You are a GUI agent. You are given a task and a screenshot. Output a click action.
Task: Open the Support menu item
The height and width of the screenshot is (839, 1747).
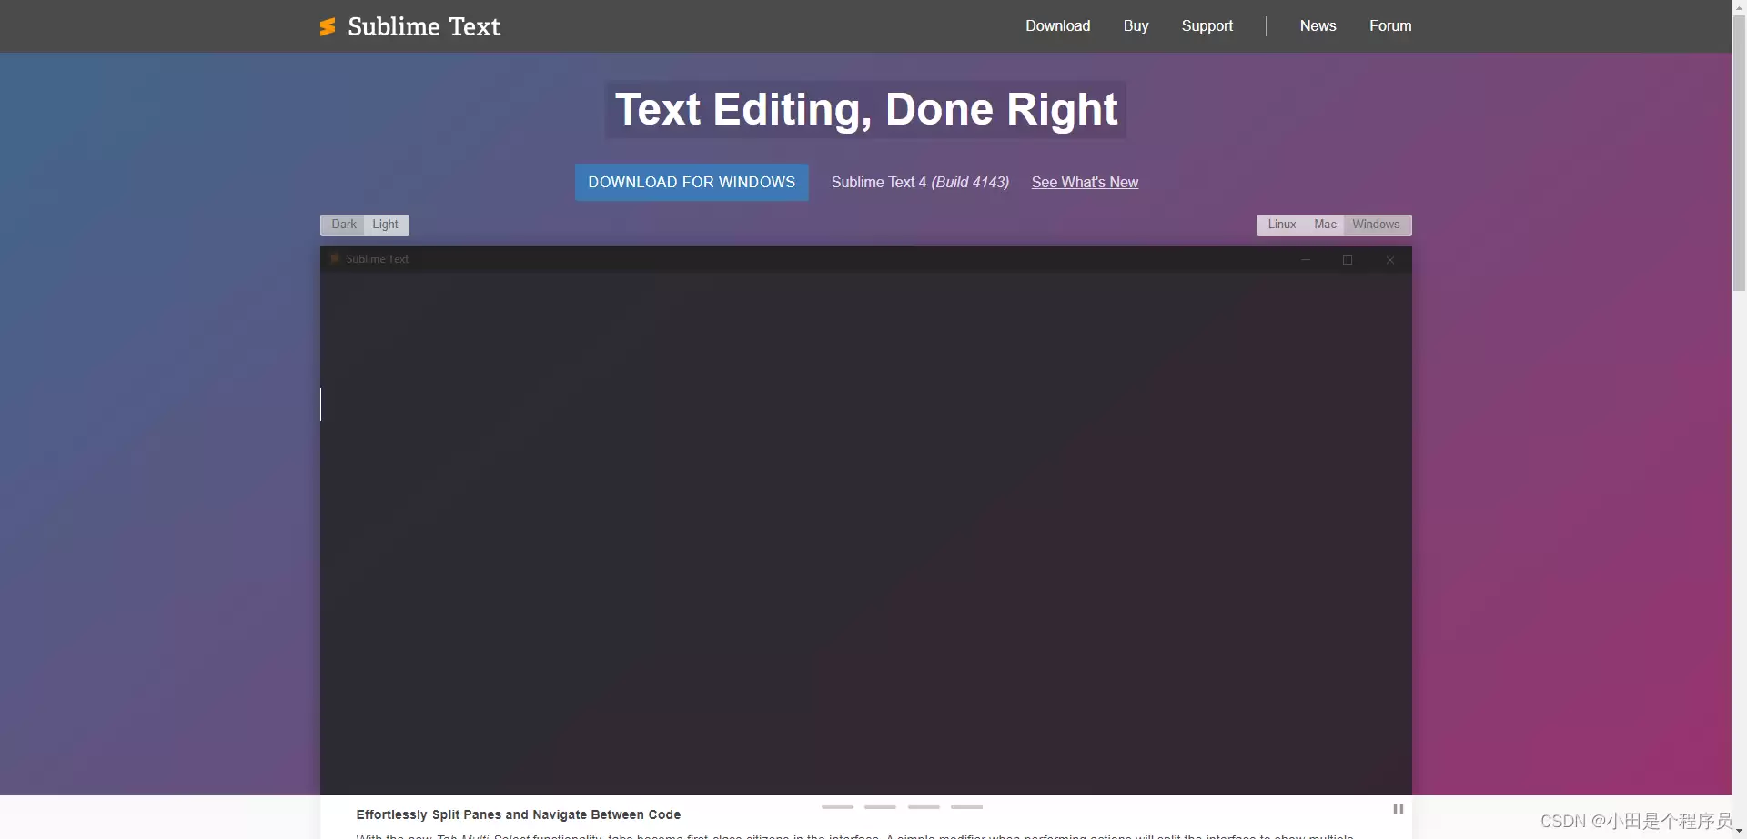coord(1207,26)
